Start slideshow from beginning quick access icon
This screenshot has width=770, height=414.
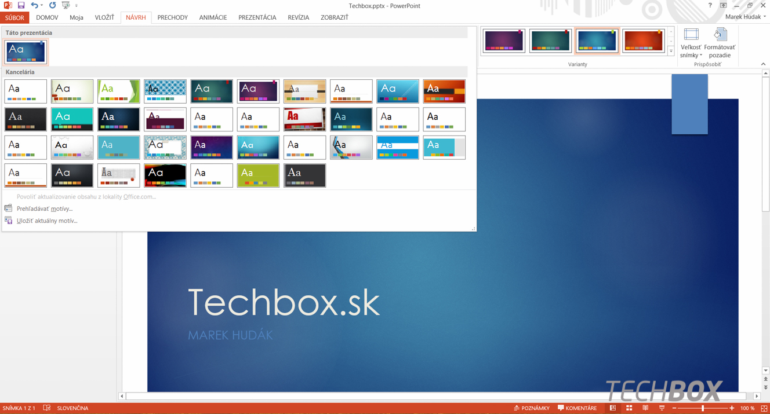(66, 5)
